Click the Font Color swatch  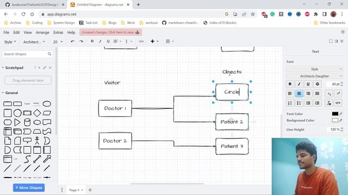click(x=335, y=114)
